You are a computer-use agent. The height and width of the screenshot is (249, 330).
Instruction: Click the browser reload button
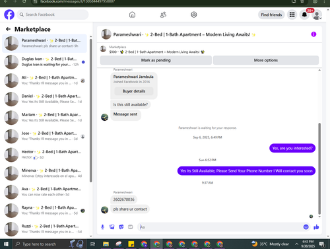point(24,1)
